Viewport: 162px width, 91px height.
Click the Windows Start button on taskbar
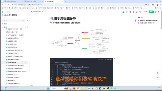48,88
